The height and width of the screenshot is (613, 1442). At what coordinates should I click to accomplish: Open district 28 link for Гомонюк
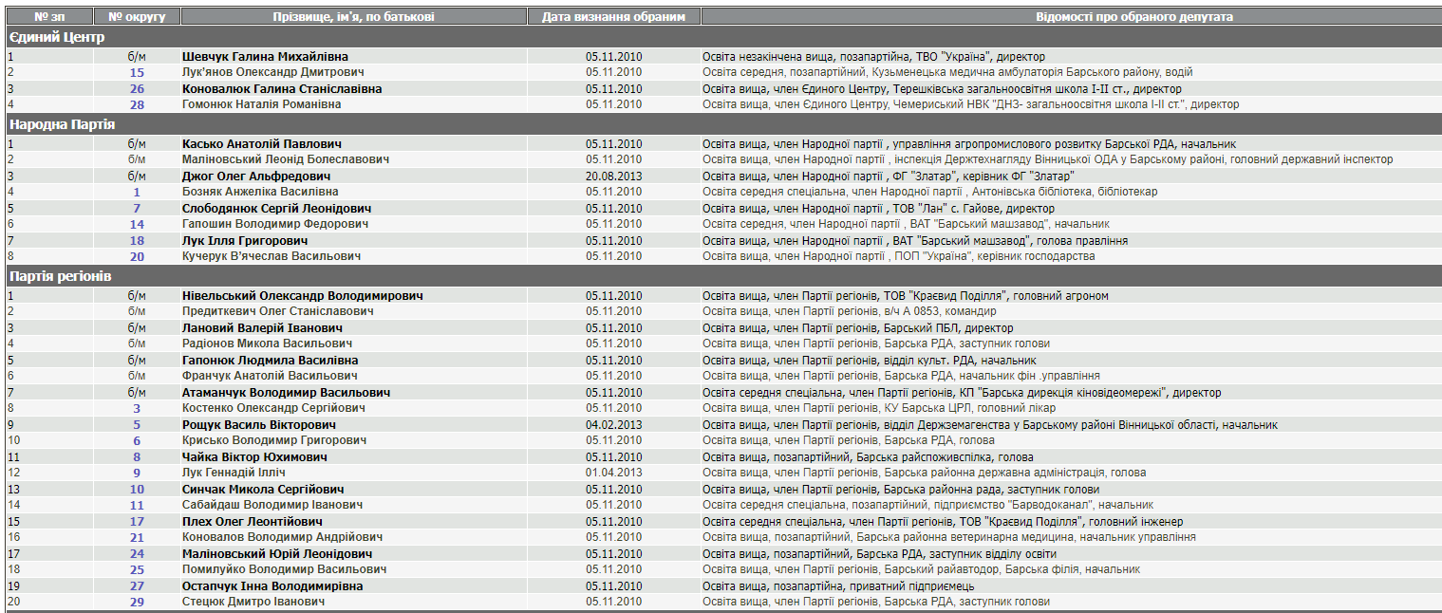point(137,105)
